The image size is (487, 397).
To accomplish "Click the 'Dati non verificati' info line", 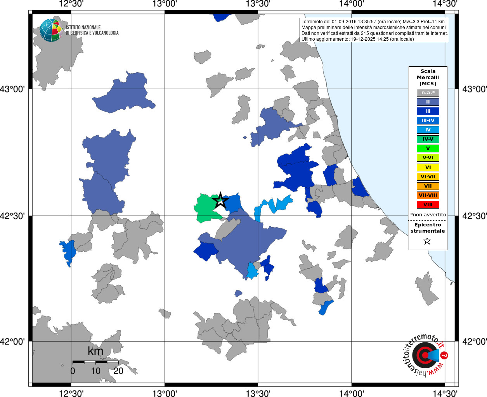I will click(x=374, y=33).
